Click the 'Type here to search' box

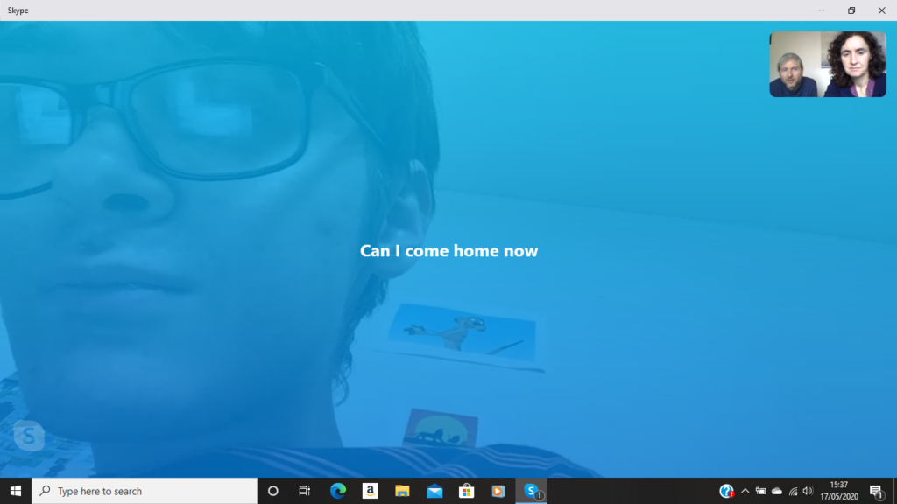(145, 491)
